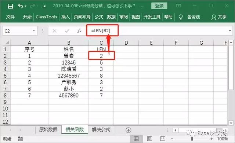The image size is (235, 143).
Task: Click the Save icon in title bar
Action: [10, 6]
